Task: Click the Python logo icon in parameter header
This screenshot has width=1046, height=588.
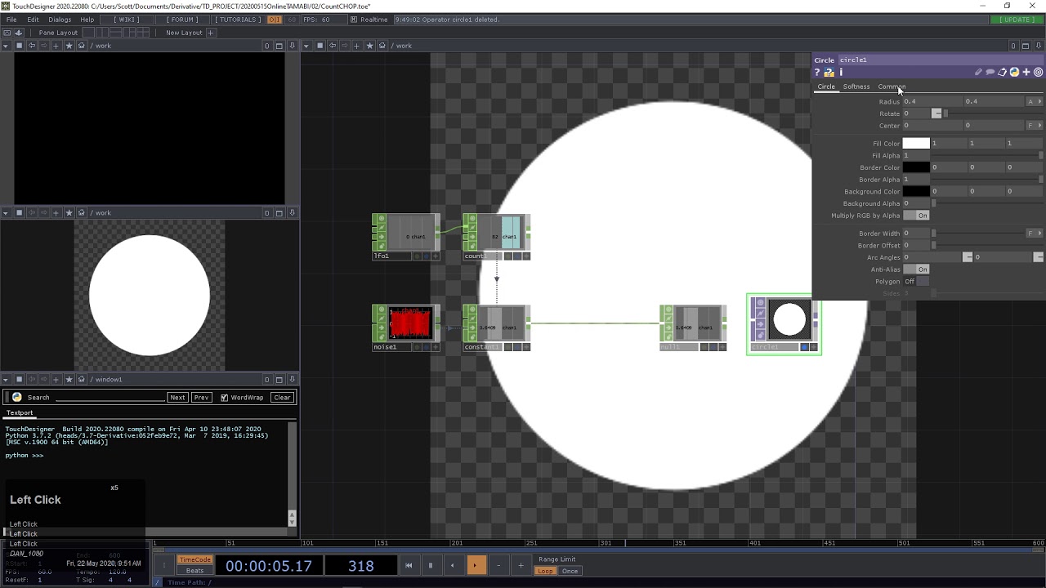Action: point(1014,73)
